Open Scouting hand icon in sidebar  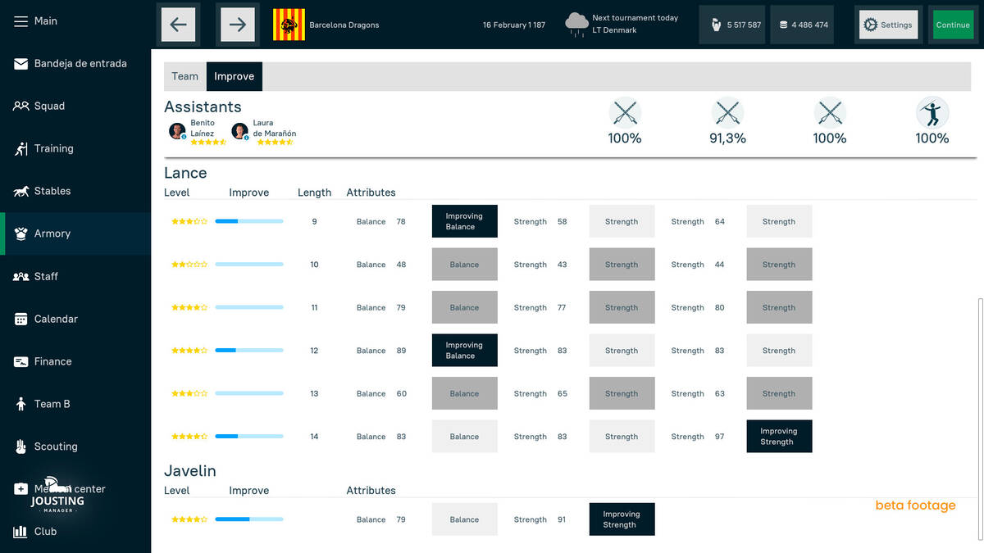tap(20, 447)
